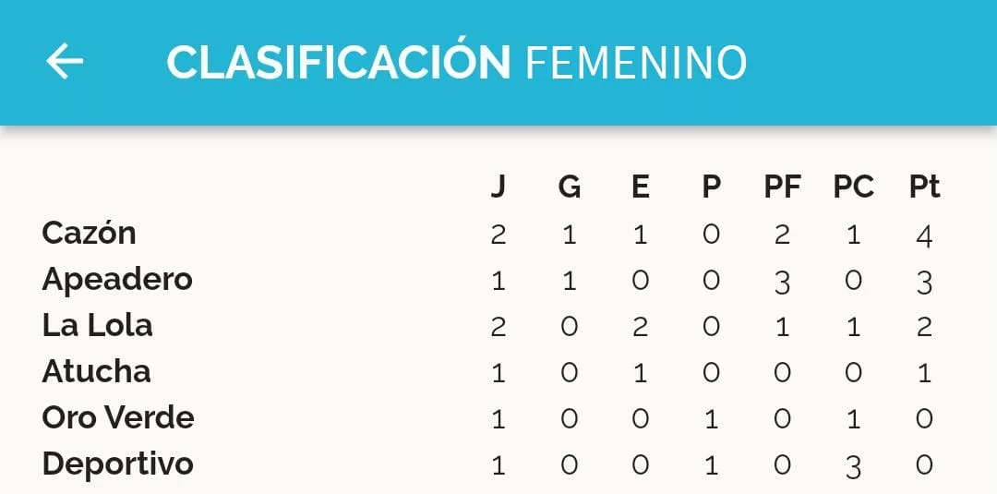The width and height of the screenshot is (997, 494).
Task: Tap Apeadero's PF value of 3
Action: [782, 282]
